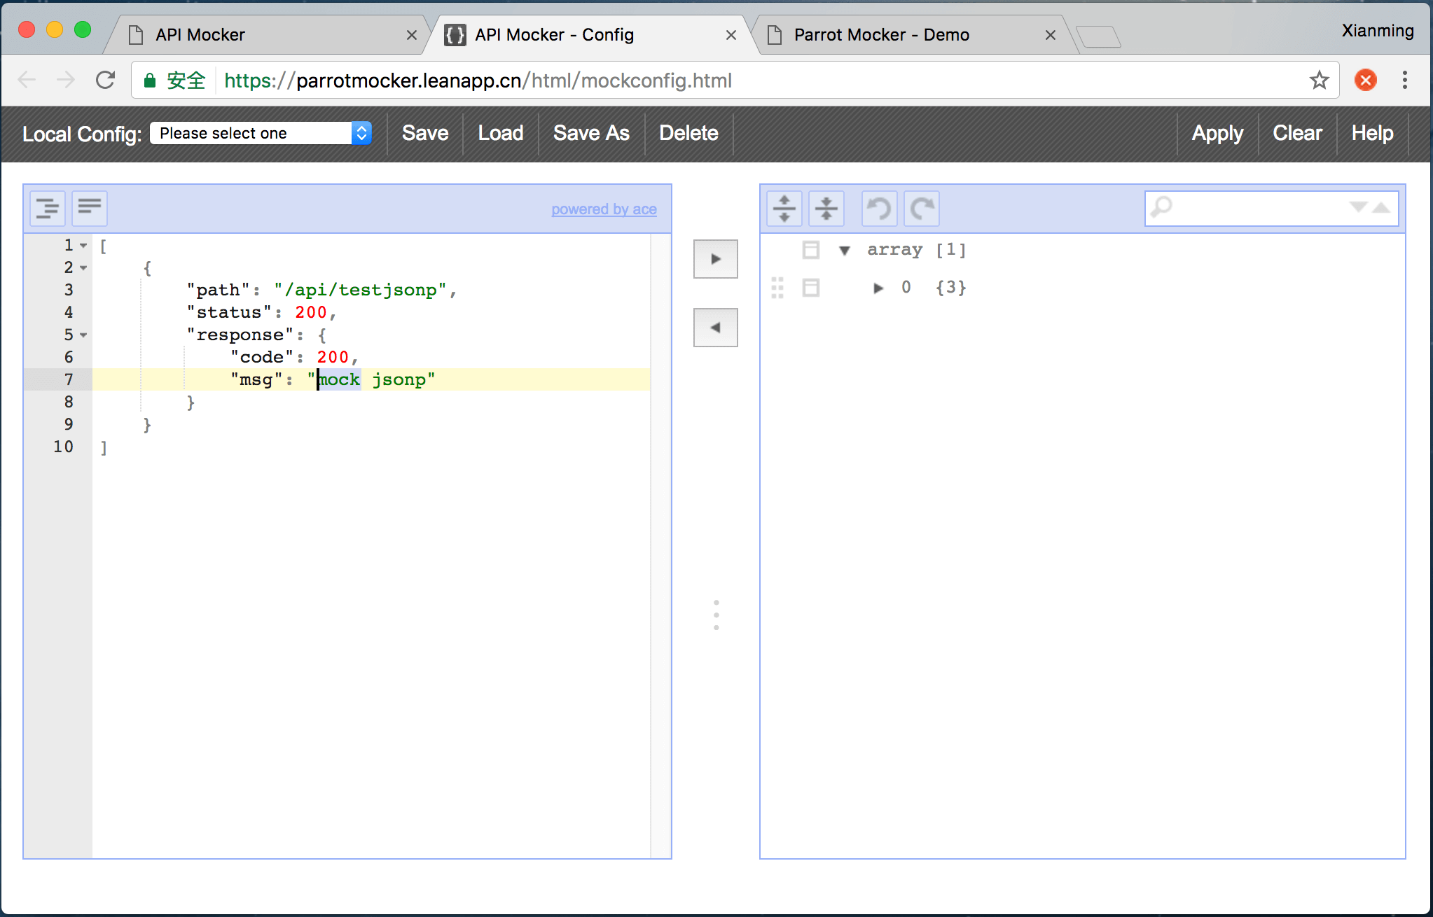Click the undo icon in tree editor
The height and width of the screenshot is (917, 1433).
(x=879, y=209)
